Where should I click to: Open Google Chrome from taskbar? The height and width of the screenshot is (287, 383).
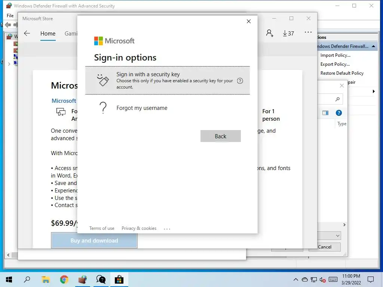point(64,280)
